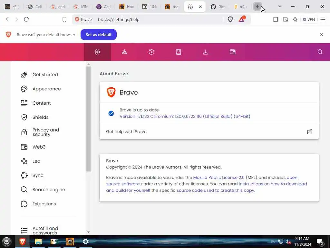Open Leo settings section
The height and width of the screenshot is (248, 330).
point(36,161)
